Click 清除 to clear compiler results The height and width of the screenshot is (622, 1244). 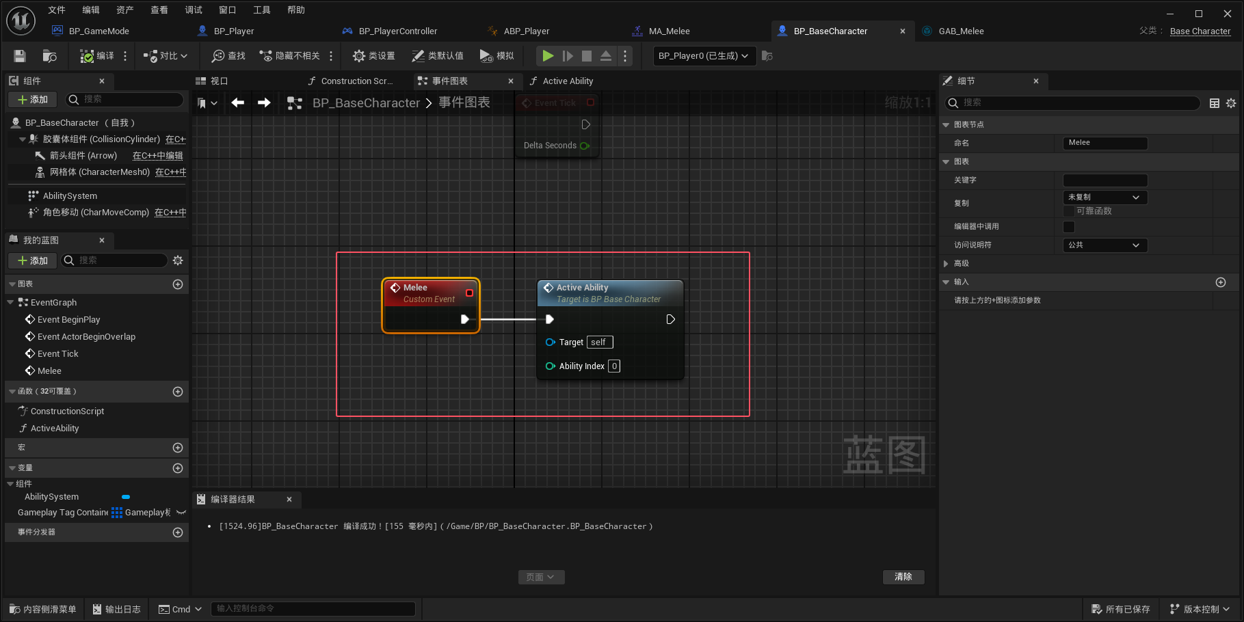tap(903, 577)
